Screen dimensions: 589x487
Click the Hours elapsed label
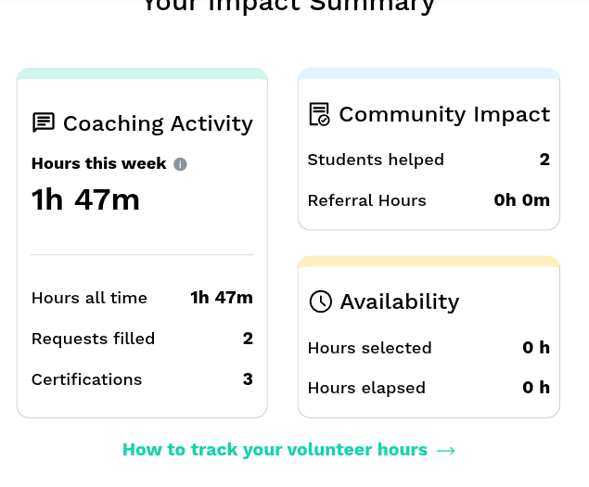click(366, 388)
